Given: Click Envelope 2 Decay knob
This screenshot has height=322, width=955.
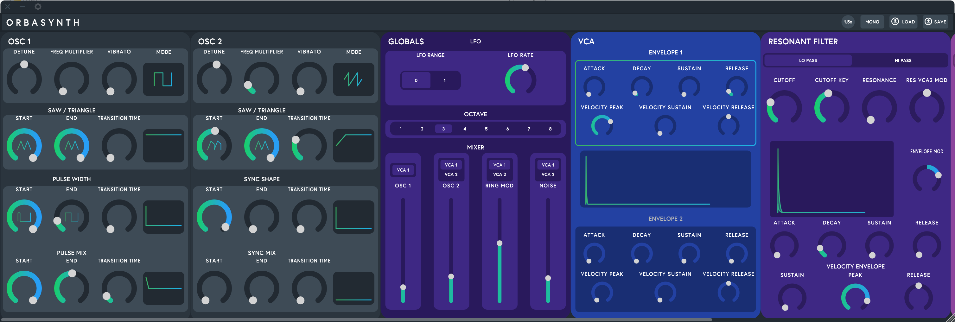Looking at the screenshot, I should [642, 253].
